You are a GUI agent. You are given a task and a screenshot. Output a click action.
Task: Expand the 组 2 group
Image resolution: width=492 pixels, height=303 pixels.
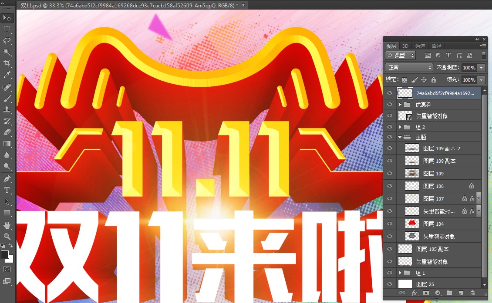point(400,127)
